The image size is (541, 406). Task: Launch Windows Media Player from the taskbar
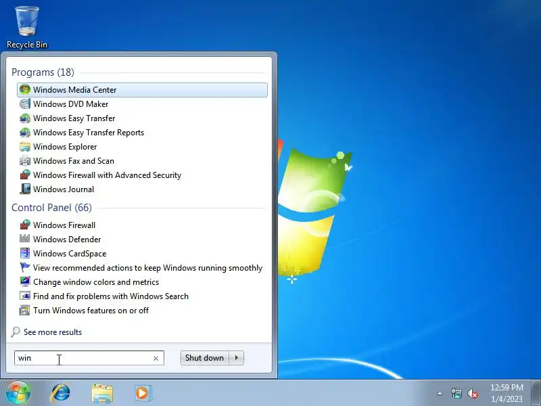[143, 393]
